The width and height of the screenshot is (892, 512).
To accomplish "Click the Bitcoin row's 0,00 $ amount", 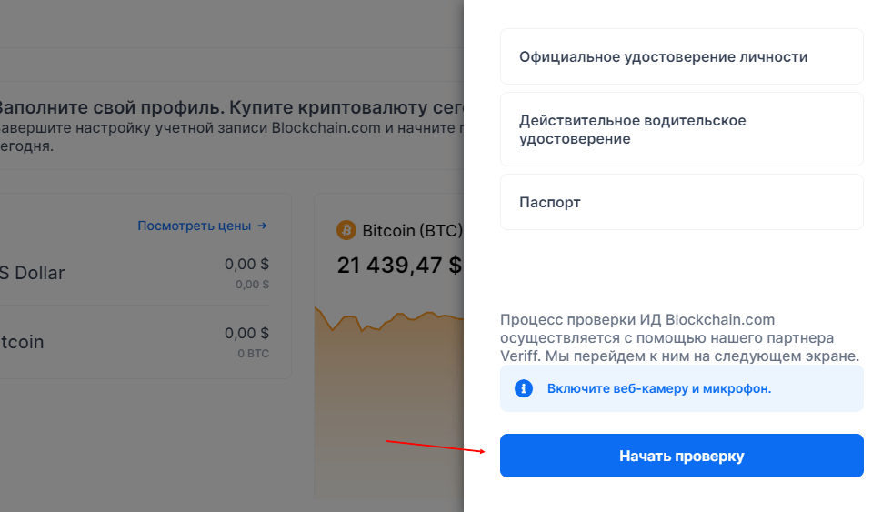I will [246, 333].
